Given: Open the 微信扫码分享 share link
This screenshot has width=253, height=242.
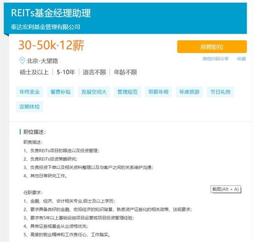Looking at the screenshot, I should [216, 59].
